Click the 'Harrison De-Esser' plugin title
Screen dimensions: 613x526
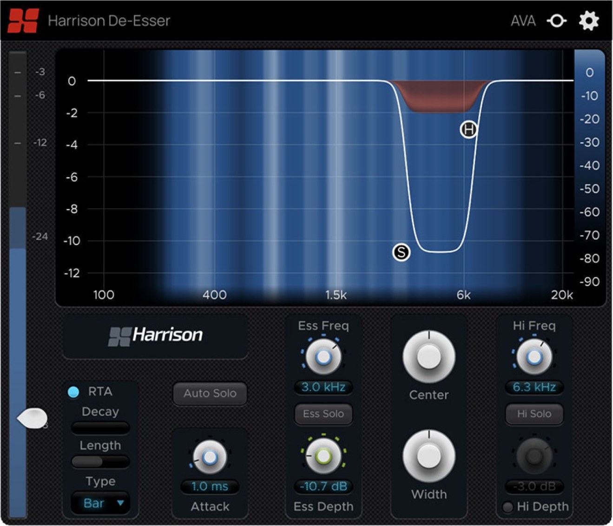(x=109, y=21)
